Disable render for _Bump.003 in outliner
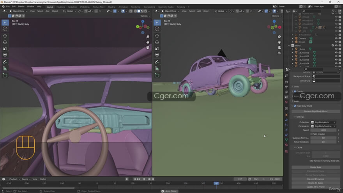 (x=340, y=60)
